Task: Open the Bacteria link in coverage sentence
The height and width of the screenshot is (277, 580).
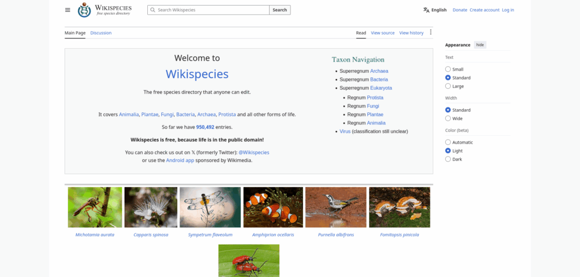Action: coord(185,115)
